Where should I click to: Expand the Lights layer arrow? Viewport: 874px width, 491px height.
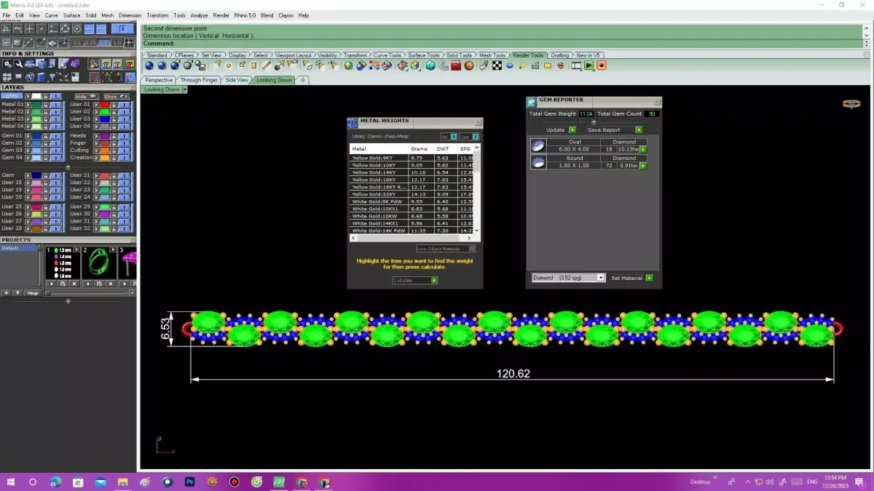point(28,96)
